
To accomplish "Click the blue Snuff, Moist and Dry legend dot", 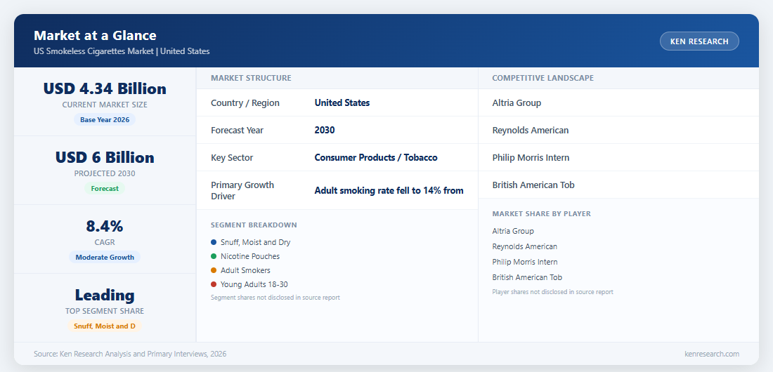I will (x=214, y=242).
